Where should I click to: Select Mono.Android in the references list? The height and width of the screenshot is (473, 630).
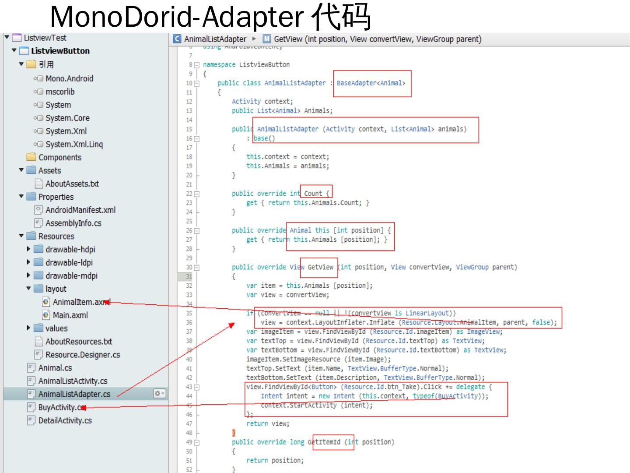(70, 78)
